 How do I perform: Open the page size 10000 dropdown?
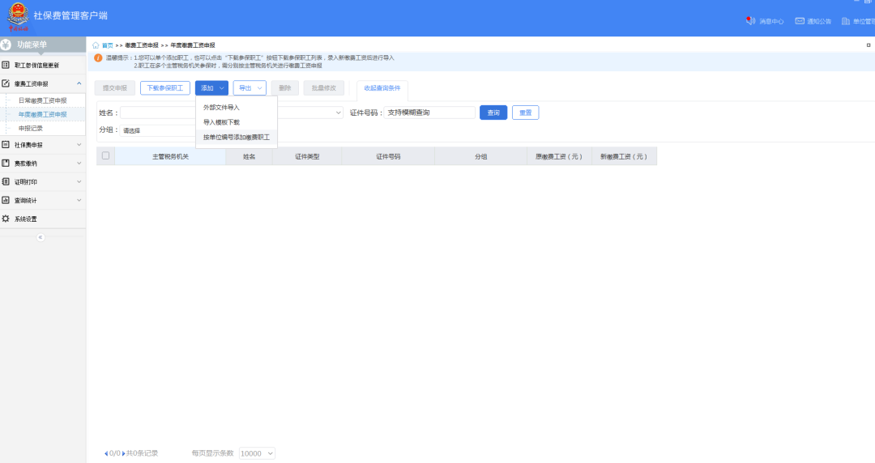click(257, 453)
